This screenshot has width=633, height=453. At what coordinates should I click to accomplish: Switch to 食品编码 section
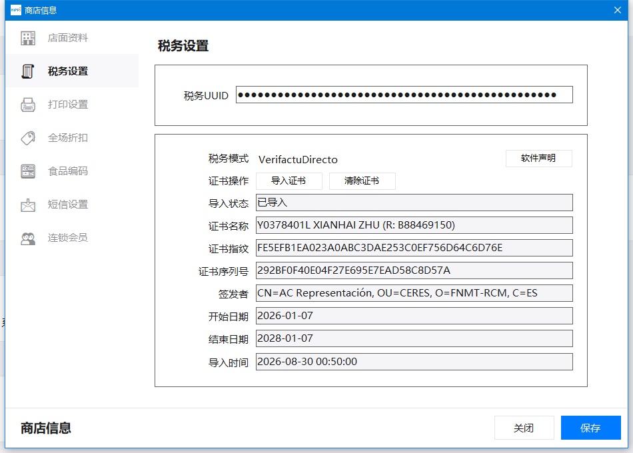pos(72,171)
